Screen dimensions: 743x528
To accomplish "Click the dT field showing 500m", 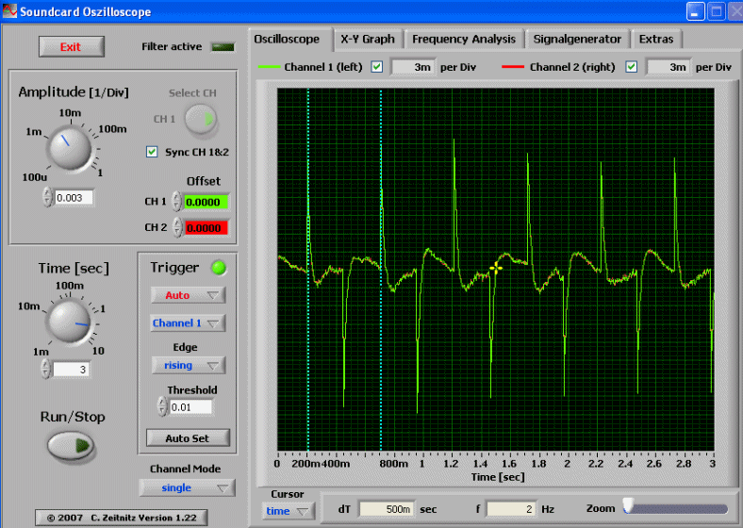I will (387, 509).
